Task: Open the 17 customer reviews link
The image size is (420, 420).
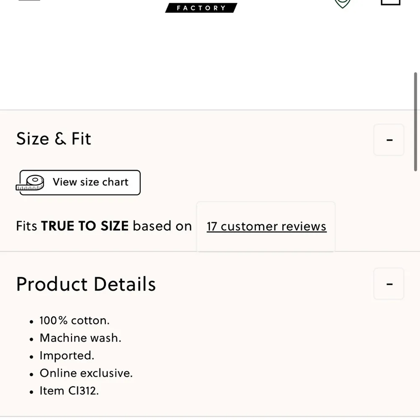Action: tap(266, 226)
